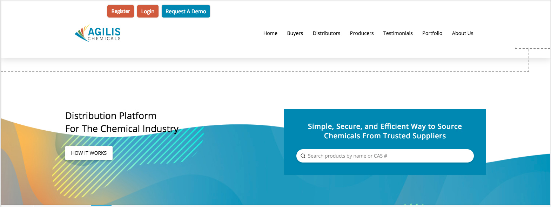This screenshot has width=551, height=207.
Task: Select Distributors in the navigation bar
Action: [326, 33]
